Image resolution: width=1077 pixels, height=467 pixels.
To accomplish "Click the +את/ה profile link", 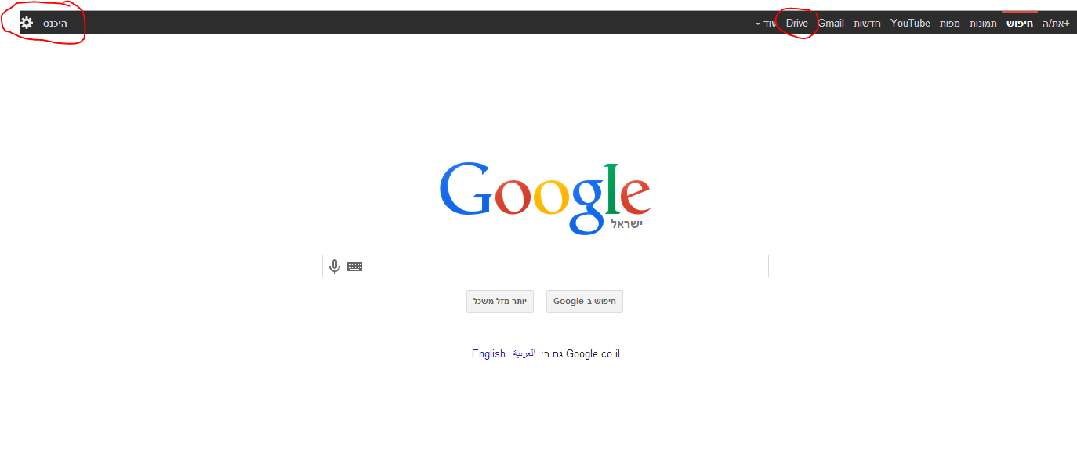I will [1055, 24].
